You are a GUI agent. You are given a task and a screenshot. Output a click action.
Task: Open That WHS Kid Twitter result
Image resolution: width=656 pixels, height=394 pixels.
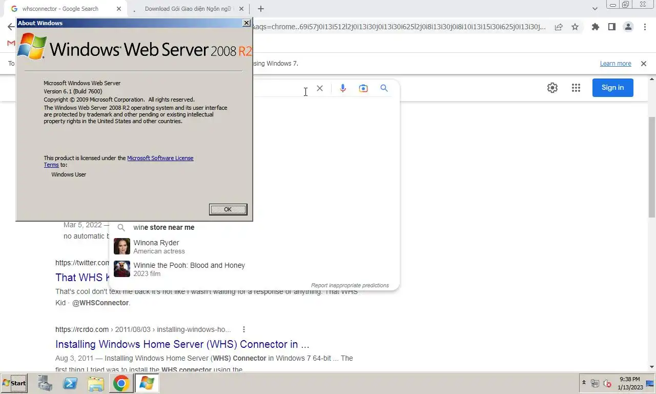coord(82,278)
